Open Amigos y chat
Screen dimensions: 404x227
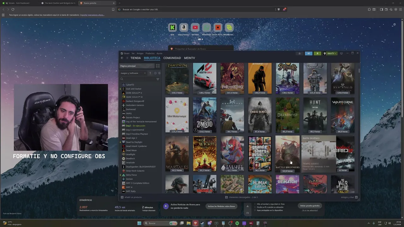coord(349,197)
